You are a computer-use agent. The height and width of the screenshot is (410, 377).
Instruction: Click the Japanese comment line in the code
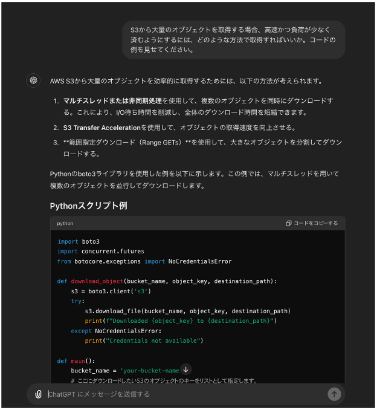[x=164, y=380]
